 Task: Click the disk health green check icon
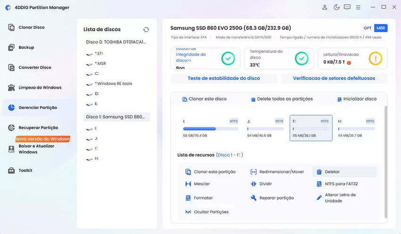point(228,58)
